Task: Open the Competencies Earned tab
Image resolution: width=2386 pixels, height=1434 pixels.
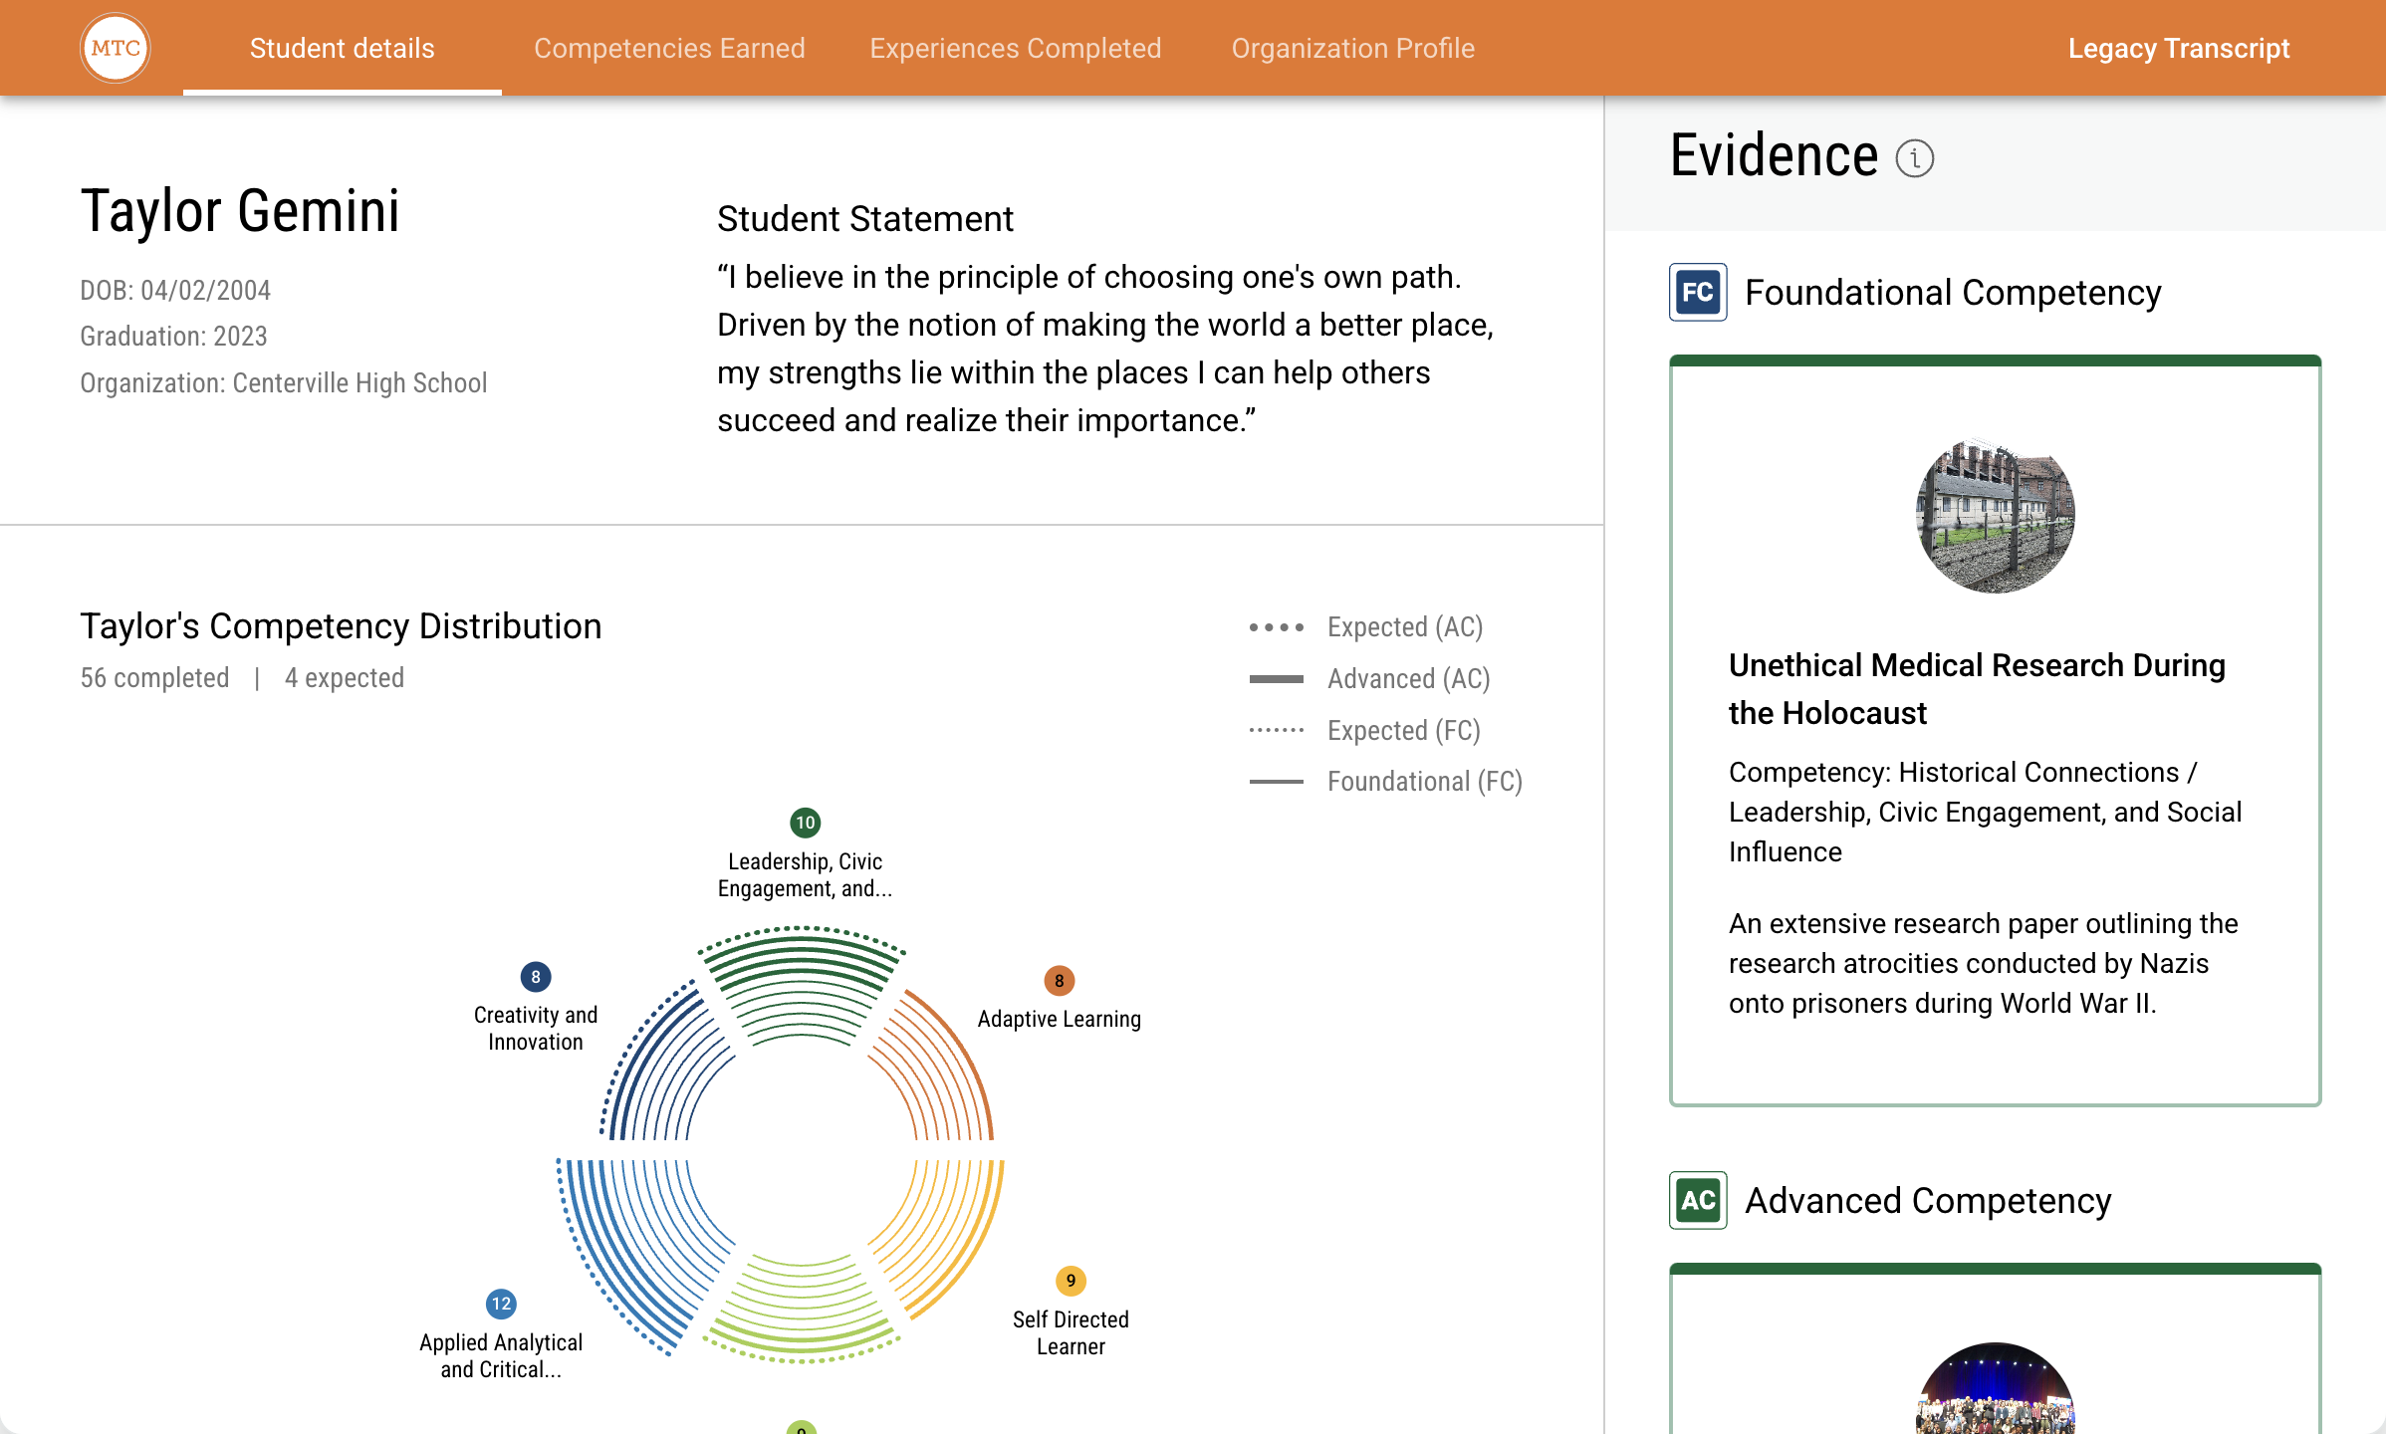Action: 669,48
